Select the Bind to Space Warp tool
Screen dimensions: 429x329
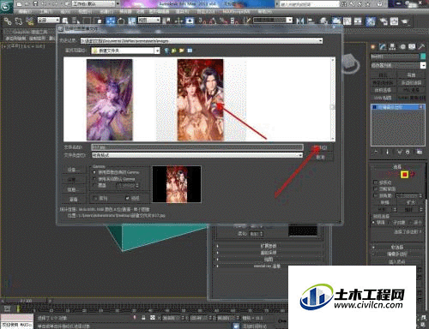(x=30, y=21)
